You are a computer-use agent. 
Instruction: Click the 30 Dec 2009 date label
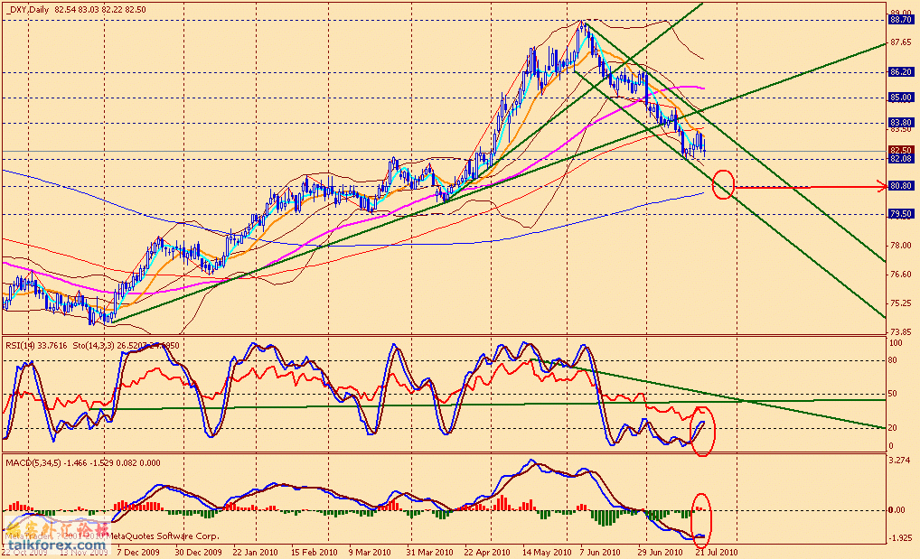point(198,553)
